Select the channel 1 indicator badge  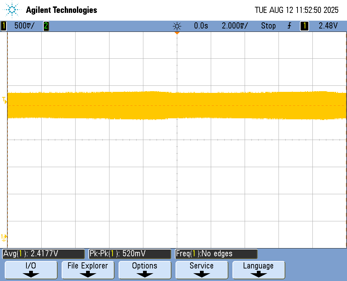(x=4, y=26)
